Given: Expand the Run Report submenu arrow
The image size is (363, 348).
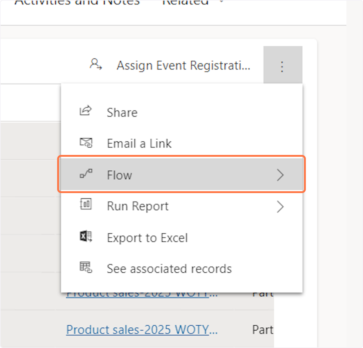Looking at the screenshot, I should (x=280, y=207).
